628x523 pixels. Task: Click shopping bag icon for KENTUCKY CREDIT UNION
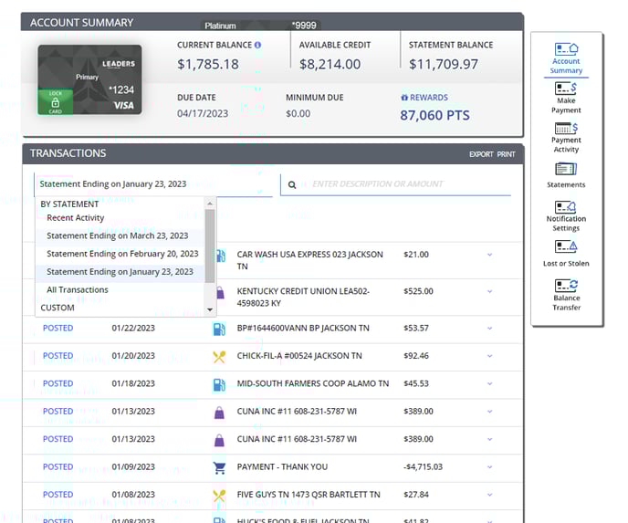220,292
